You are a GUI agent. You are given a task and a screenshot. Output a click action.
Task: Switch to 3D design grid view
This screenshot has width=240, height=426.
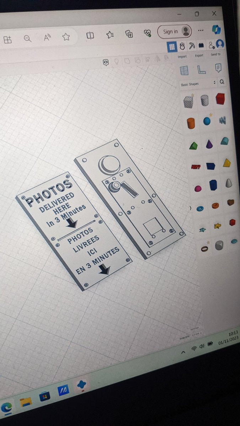coord(172,47)
